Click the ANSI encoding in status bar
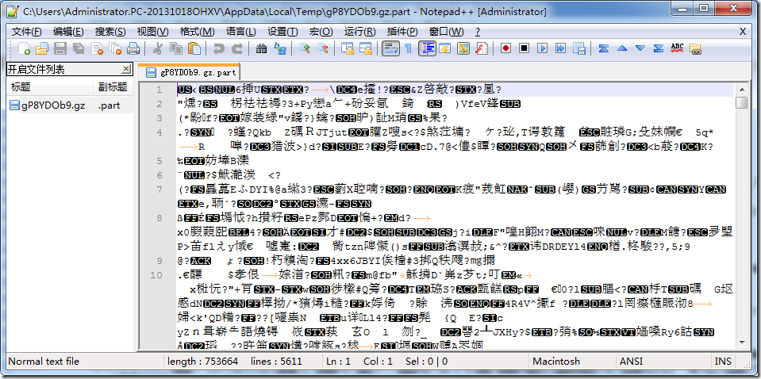Screen dimensions: 761x379 pos(631,361)
